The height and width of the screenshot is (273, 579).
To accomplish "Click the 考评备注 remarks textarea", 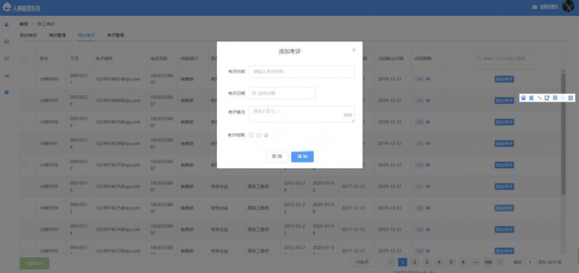I will pos(302,114).
